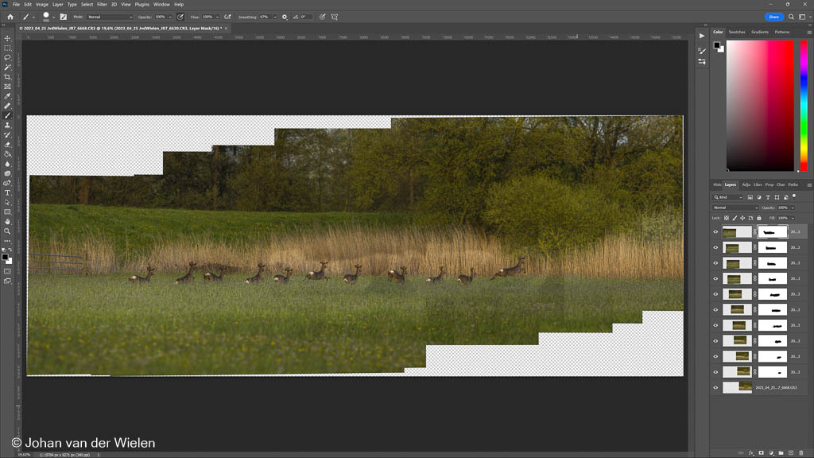Toggle the lock all layer padlock icon
Viewport: 814px width, 458px height.
pos(759,218)
